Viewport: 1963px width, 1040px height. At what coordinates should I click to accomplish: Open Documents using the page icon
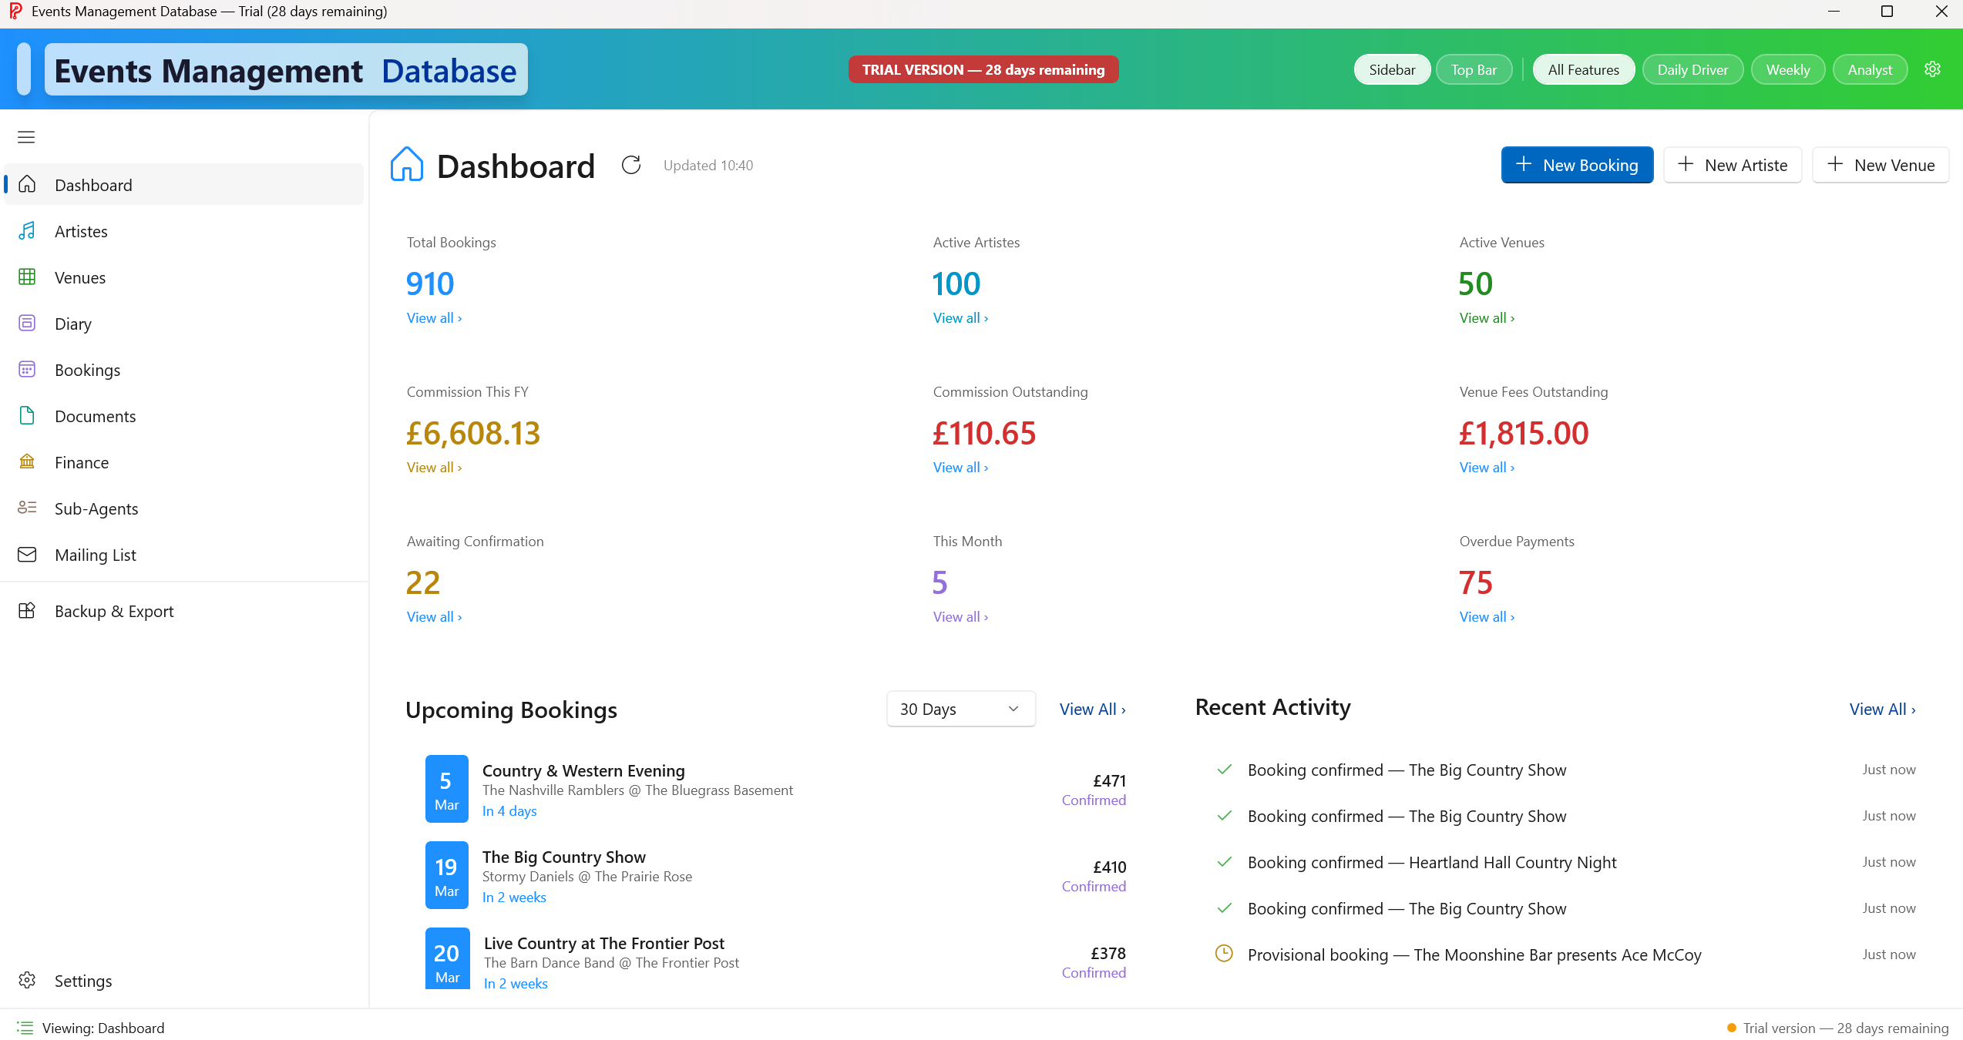tap(27, 416)
